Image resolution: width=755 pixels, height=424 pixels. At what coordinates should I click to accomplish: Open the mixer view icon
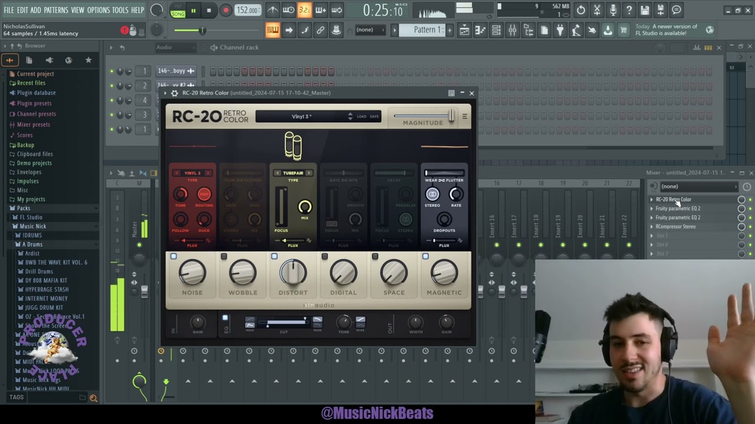pos(512,30)
